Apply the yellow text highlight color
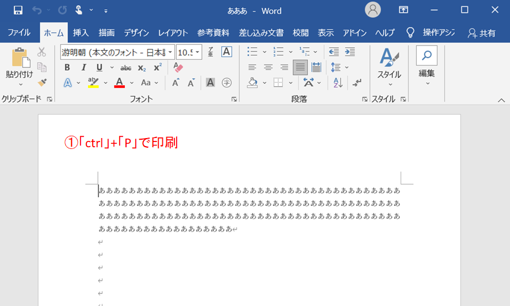 pyautogui.click(x=93, y=82)
